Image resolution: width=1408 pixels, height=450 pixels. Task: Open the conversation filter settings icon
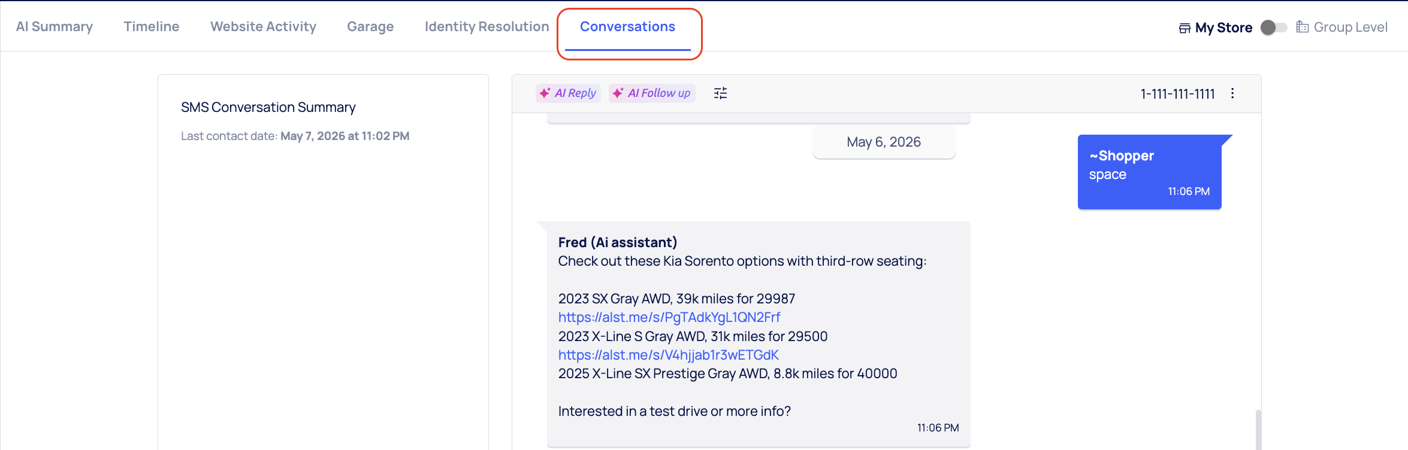[720, 93]
